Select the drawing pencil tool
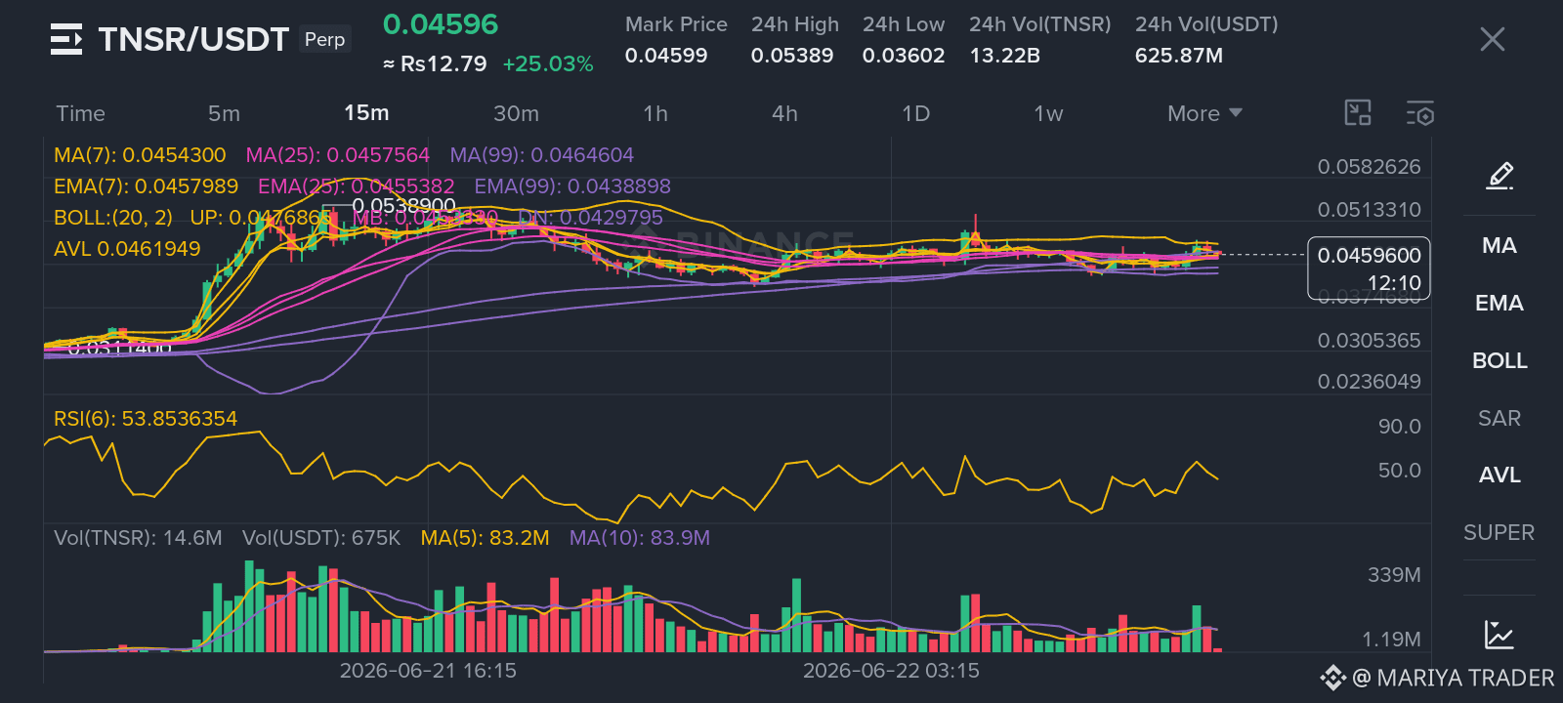Image resolution: width=1563 pixels, height=703 pixels. [x=1500, y=176]
